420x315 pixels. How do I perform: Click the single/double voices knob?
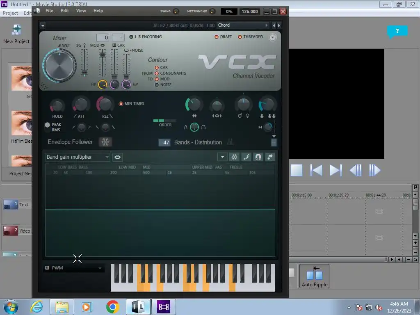267,105
